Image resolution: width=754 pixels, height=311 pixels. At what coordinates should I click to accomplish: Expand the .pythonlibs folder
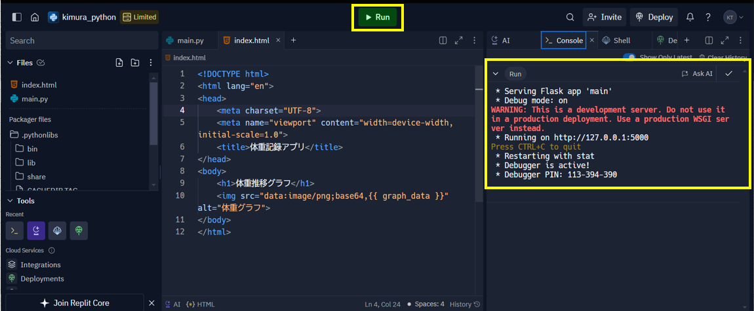[x=33, y=135]
